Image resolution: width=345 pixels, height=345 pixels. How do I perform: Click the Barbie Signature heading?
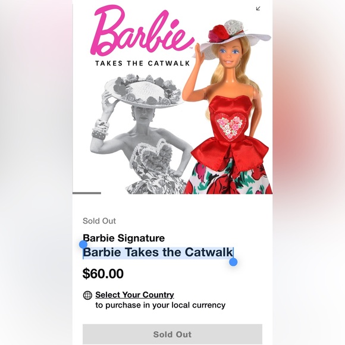[x=124, y=238]
